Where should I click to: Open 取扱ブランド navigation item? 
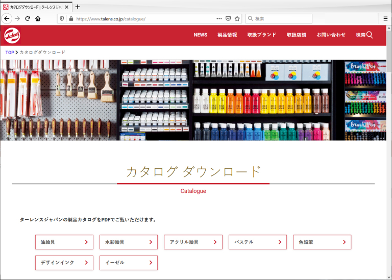(261, 35)
